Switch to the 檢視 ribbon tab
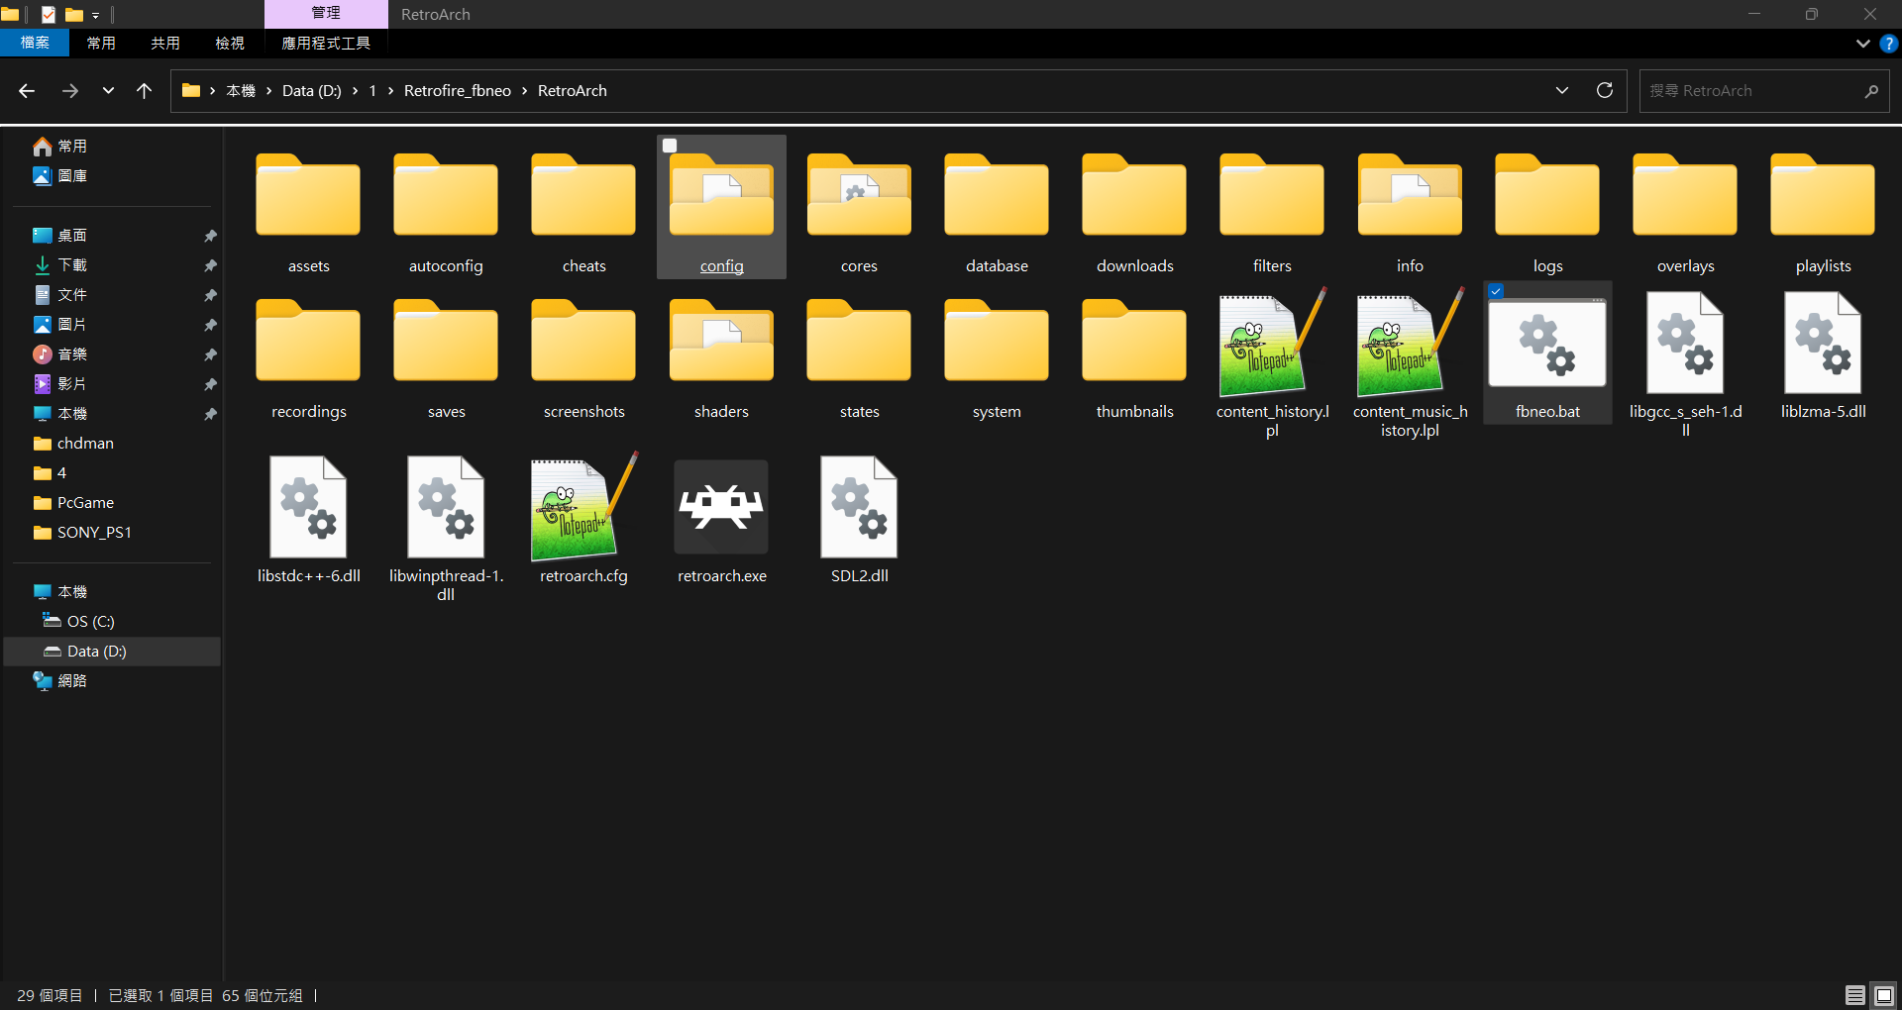This screenshot has width=1902, height=1010. click(x=230, y=43)
